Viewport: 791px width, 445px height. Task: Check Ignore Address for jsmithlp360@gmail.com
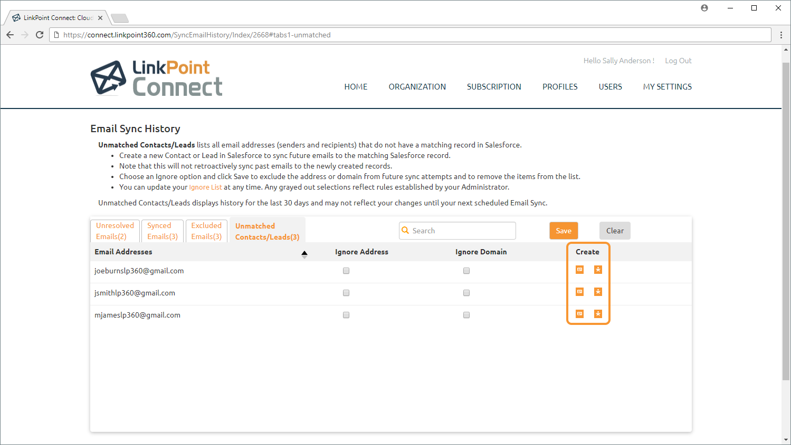point(346,293)
